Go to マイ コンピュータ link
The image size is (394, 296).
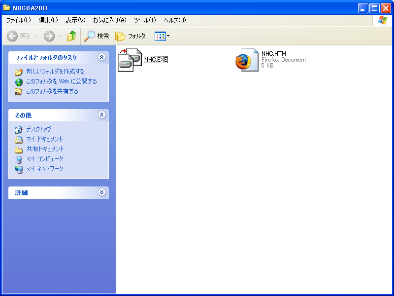pos(44,159)
